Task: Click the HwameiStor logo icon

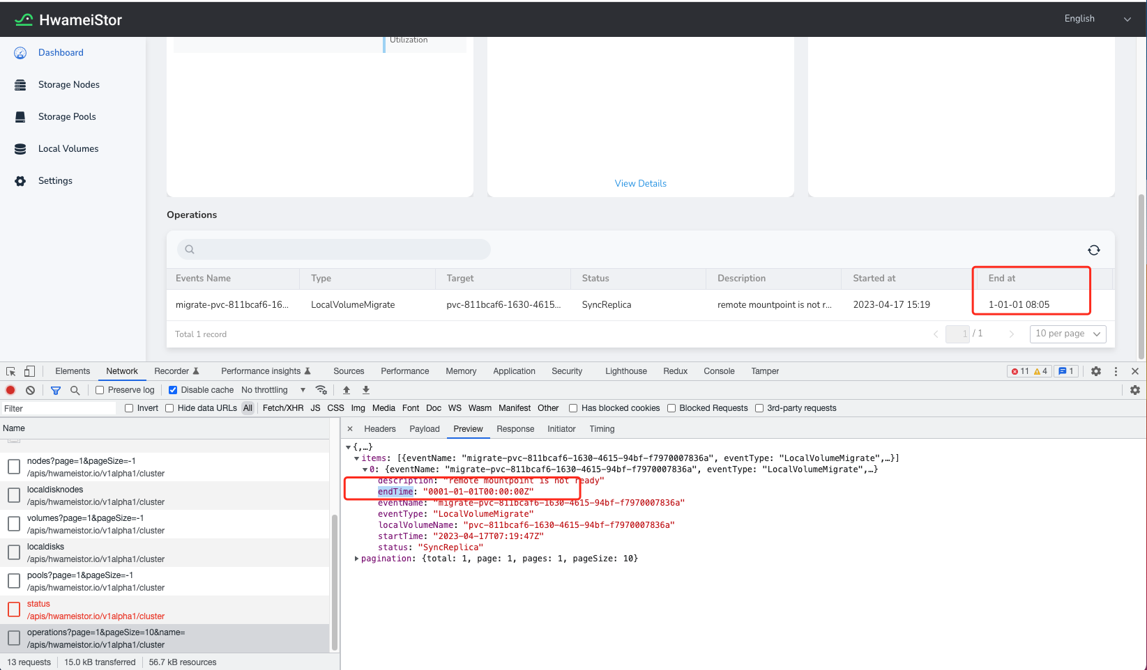Action: [x=23, y=19]
